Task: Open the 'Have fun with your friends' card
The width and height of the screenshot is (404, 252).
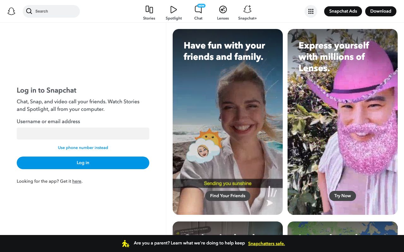Action: pyautogui.click(x=228, y=122)
